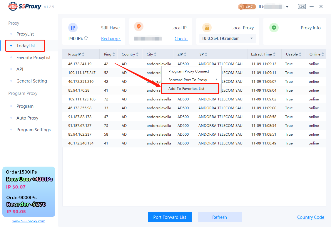Viewport: 331px width, 227px height.
Task: Select proxy row 46.172.240.134
Action: pos(194,143)
